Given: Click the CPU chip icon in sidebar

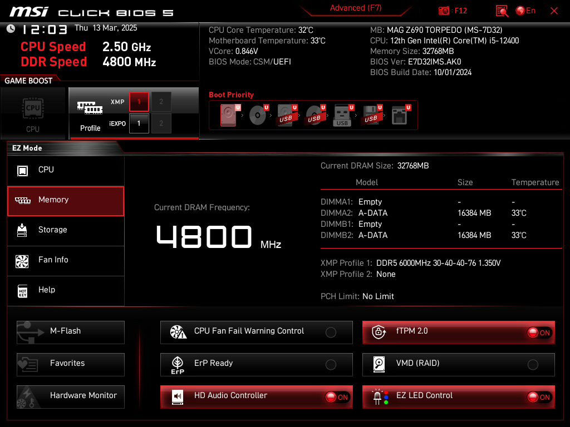Looking at the screenshot, I should [22, 171].
